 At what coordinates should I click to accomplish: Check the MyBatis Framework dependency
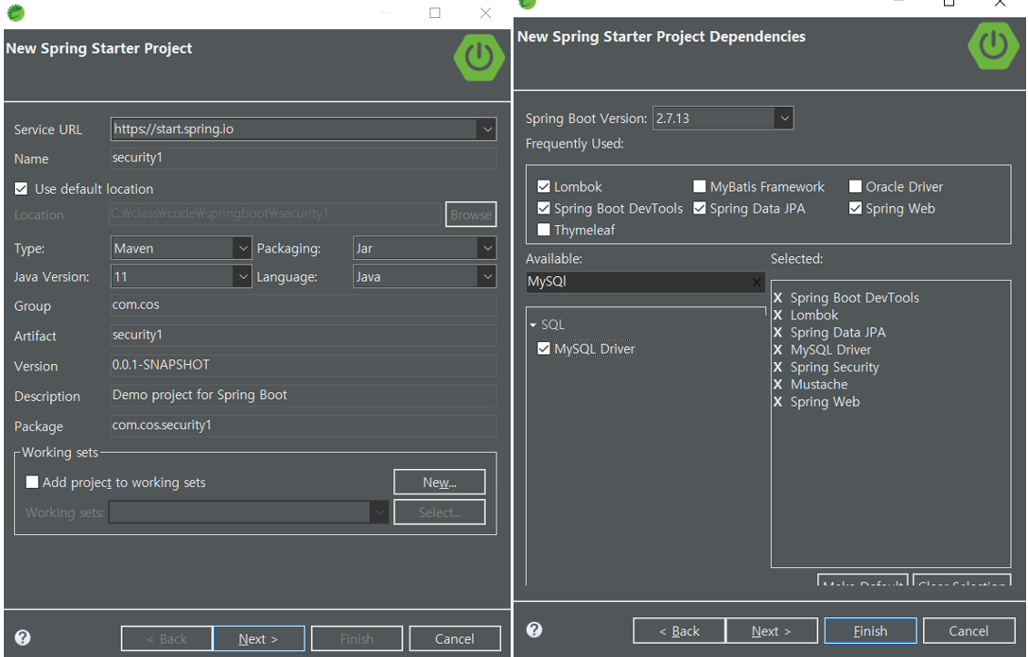pyautogui.click(x=700, y=186)
